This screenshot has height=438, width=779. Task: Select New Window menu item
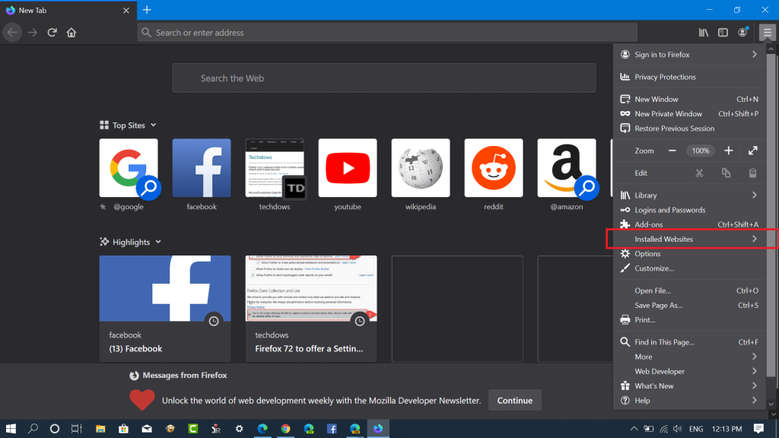click(689, 100)
